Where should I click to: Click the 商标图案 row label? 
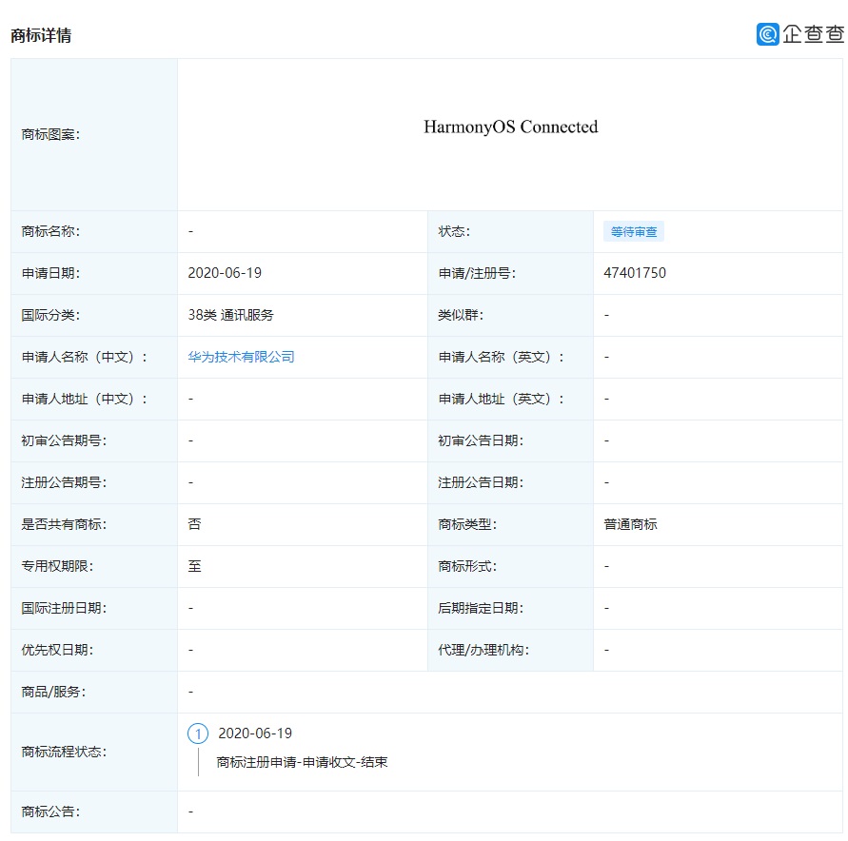50,134
